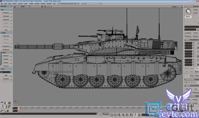Image resolution: width=199 pixels, height=118 pixels.
Task: Expand the Material menu button
Action: [6, 16]
